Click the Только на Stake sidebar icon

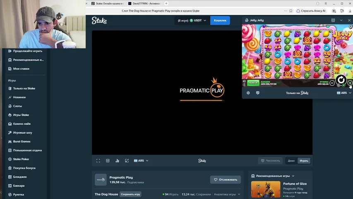pos(10,88)
